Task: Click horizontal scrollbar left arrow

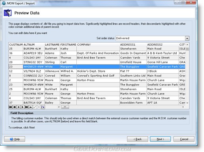Action: point(59,107)
